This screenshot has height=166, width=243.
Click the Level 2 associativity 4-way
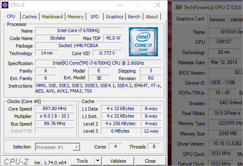coord(151,123)
